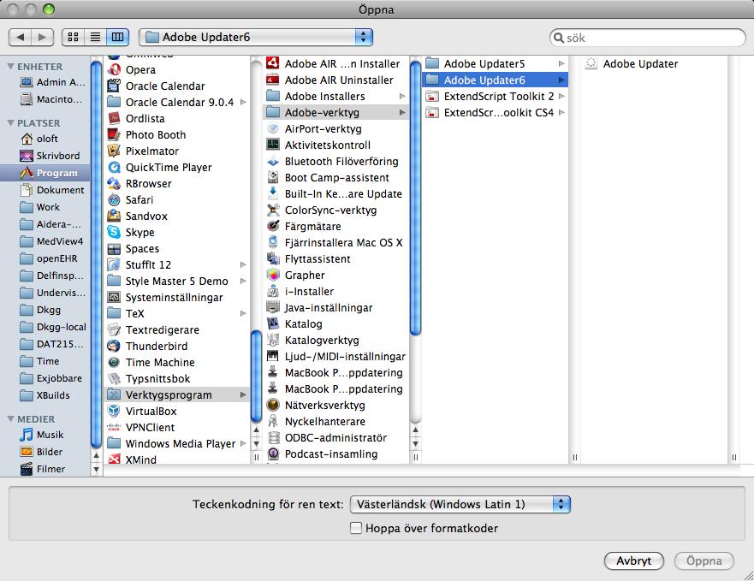Expand the TeX folder arrow
This screenshot has width=754, height=581.
point(243,313)
